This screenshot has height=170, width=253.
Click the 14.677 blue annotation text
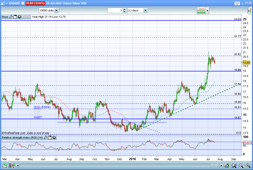[x=38, y=117]
